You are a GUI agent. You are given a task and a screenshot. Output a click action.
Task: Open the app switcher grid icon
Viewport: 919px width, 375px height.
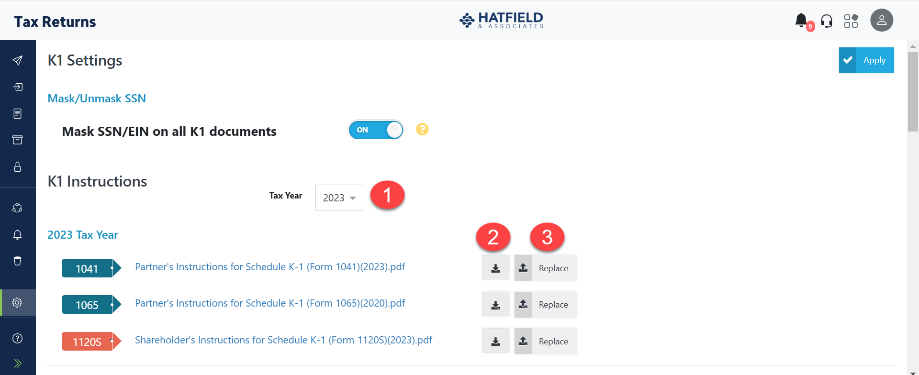point(851,21)
